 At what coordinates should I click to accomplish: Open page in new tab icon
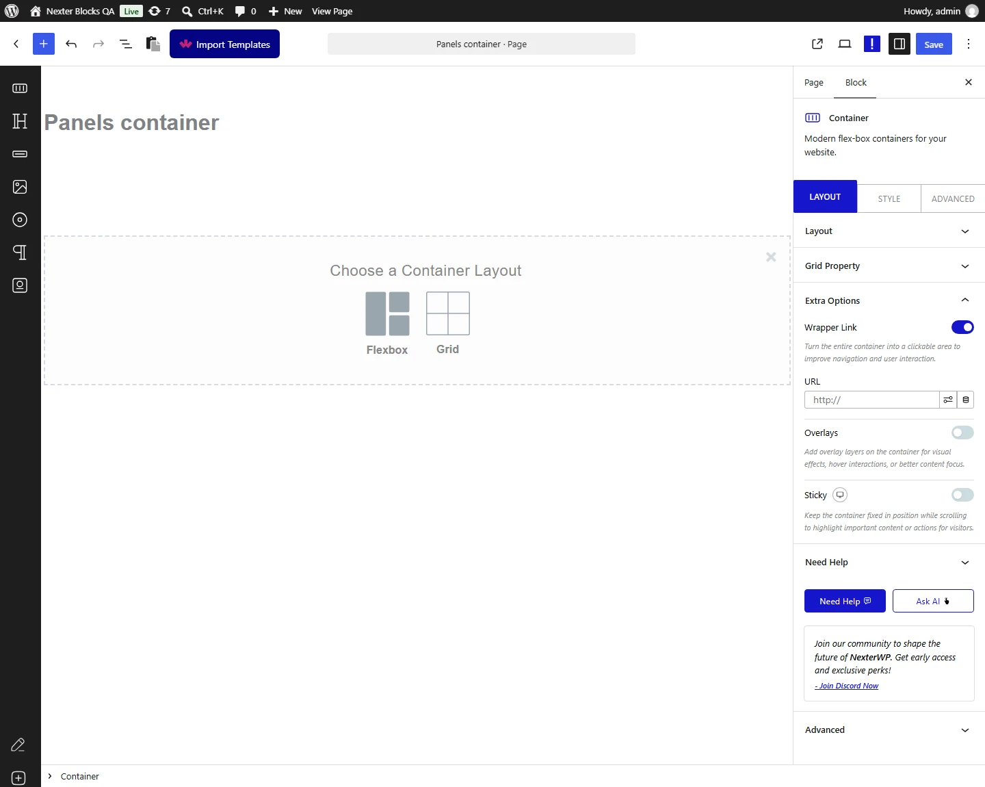[817, 44]
